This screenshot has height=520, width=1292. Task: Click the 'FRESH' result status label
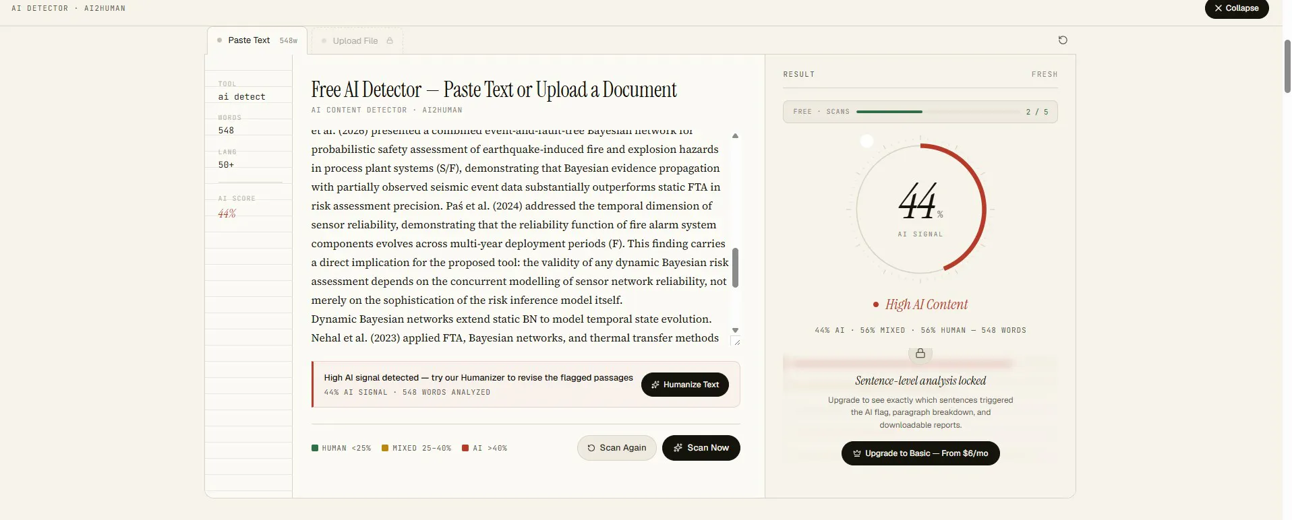[x=1045, y=74]
